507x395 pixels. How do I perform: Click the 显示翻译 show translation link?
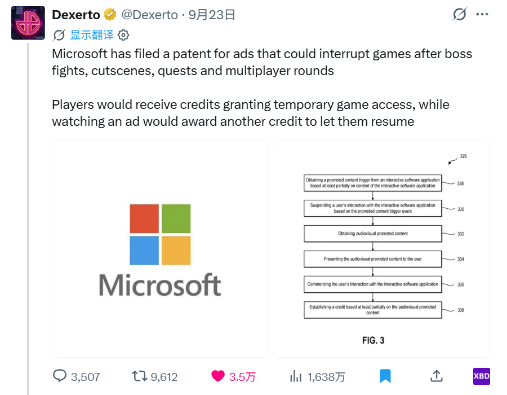tap(92, 35)
